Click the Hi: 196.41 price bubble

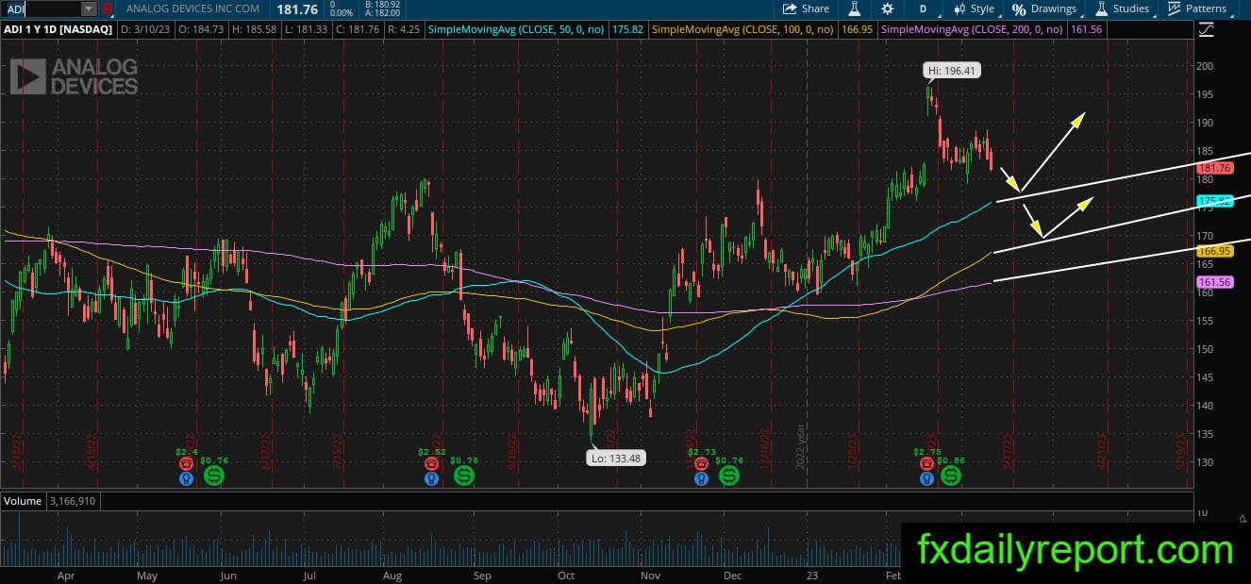[x=950, y=70]
